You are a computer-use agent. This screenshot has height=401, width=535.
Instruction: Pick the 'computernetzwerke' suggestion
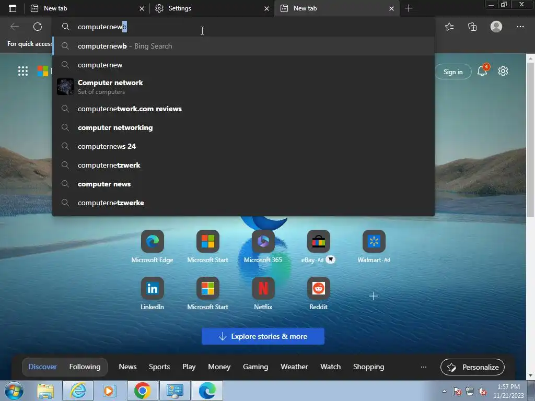pyautogui.click(x=243, y=203)
